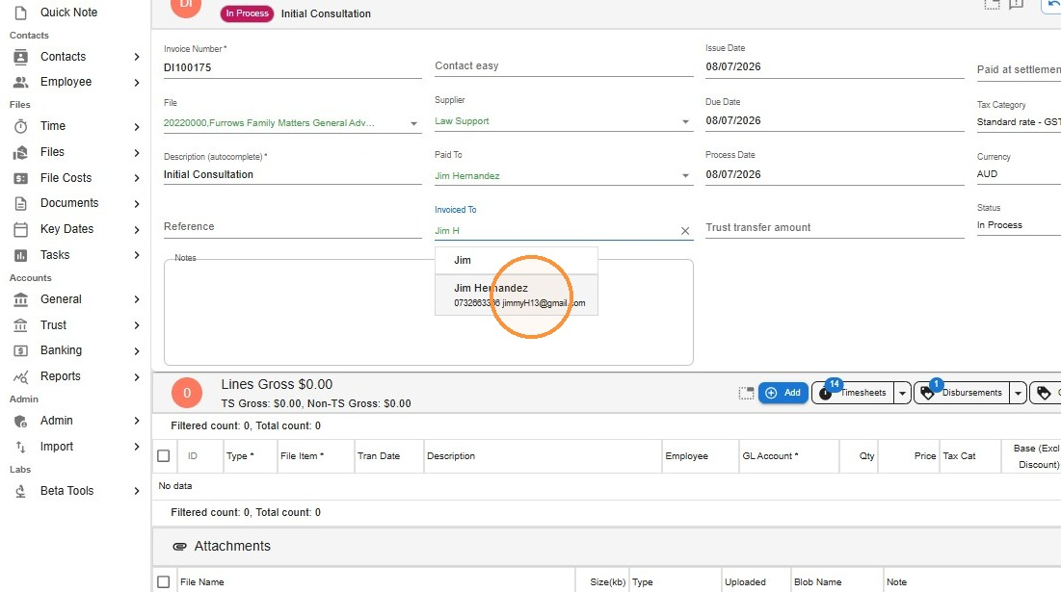Open the File dropdown arrow
Screen dimensions: 1061x592
pos(413,123)
